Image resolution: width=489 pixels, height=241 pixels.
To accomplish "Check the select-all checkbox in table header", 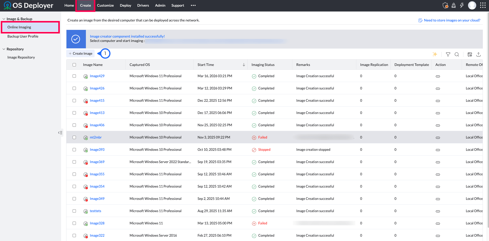I will 74,65.
